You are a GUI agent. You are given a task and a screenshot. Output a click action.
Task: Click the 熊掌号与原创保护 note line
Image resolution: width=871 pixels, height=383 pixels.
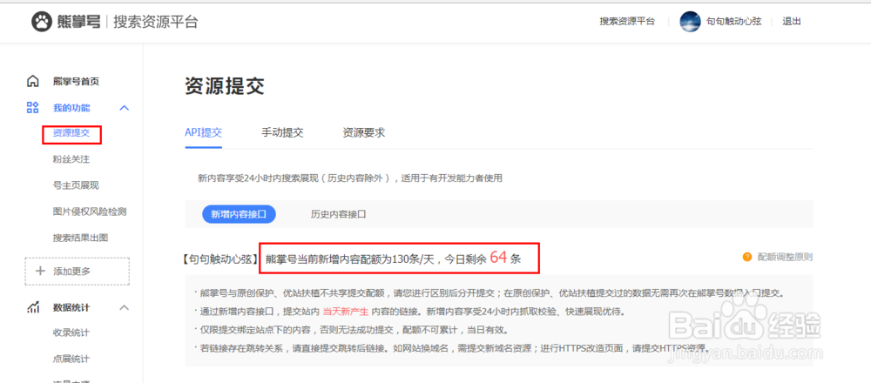(490, 293)
